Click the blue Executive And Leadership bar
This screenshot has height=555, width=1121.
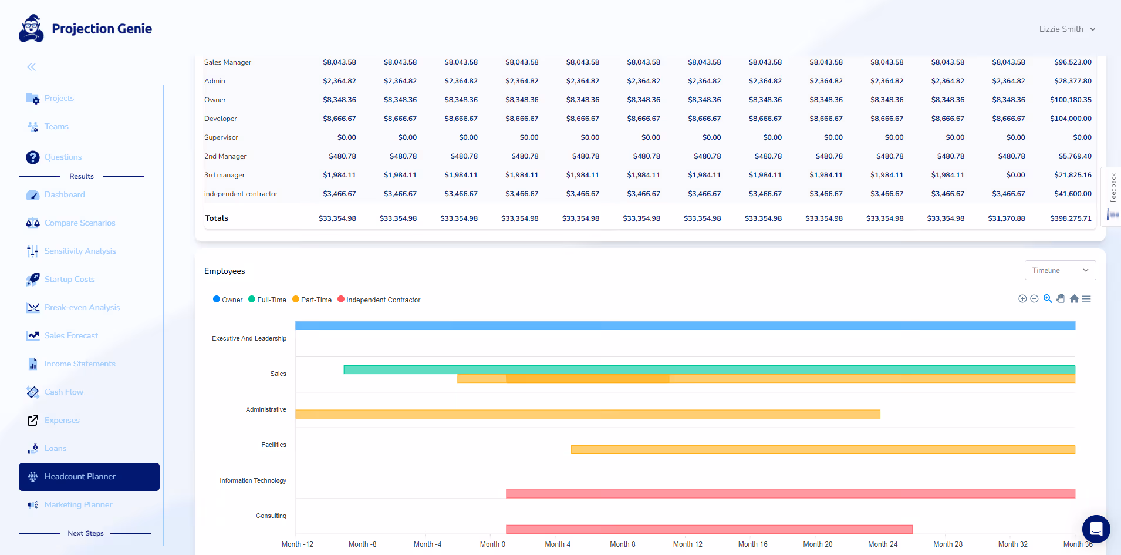pos(685,325)
